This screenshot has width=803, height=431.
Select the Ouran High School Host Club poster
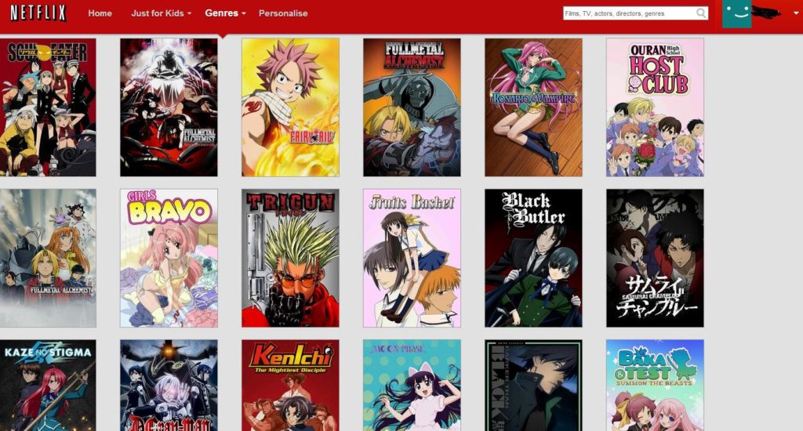(655, 107)
